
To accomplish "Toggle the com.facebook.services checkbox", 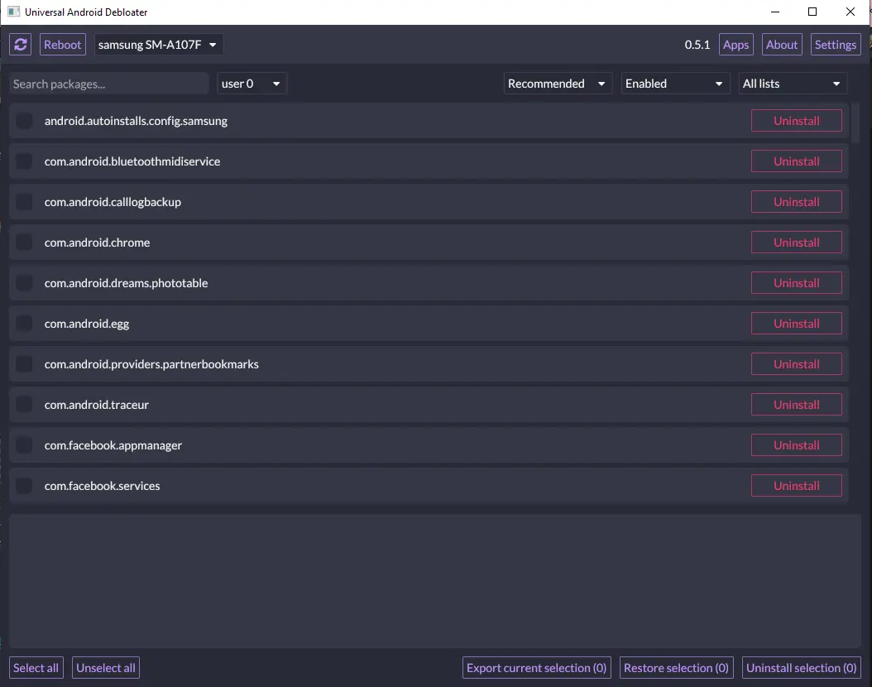I will tap(24, 486).
